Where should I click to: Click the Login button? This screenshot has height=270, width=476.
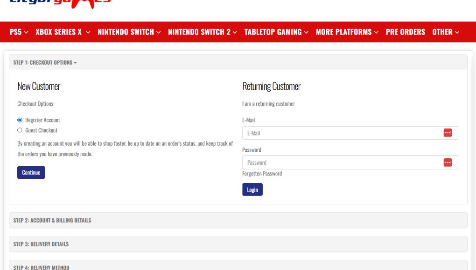click(x=252, y=189)
